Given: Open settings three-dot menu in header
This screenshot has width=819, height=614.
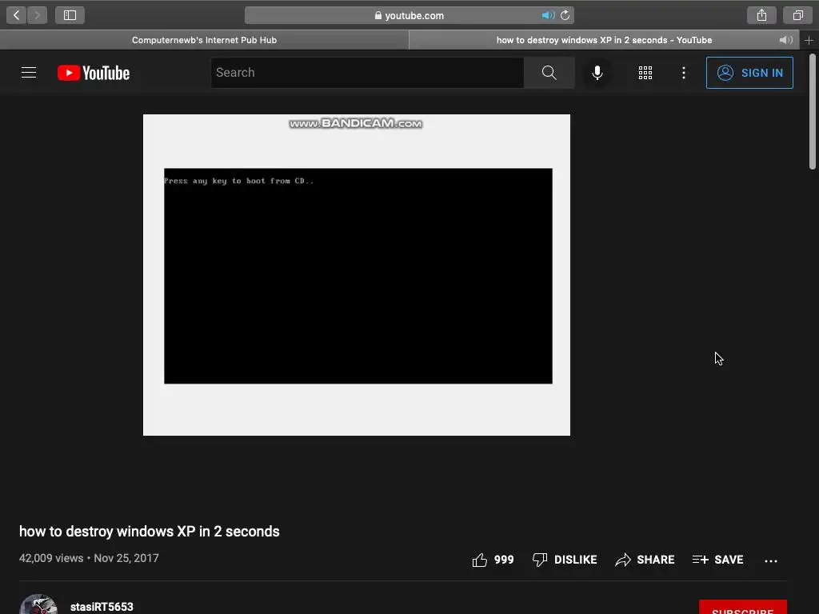Looking at the screenshot, I should click(x=684, y=73).
